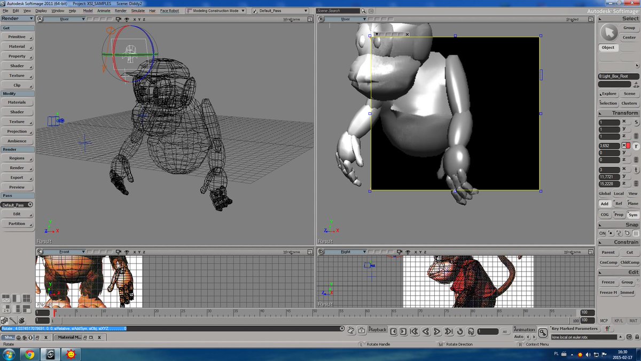
Task: Toggle COG button
Action: (605, 214)
